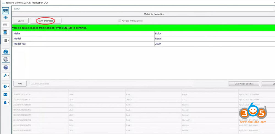This screenshot has height=134, width=275.
Task: Launch GDS globe icon in sidebar
Action: coord(5,59)
